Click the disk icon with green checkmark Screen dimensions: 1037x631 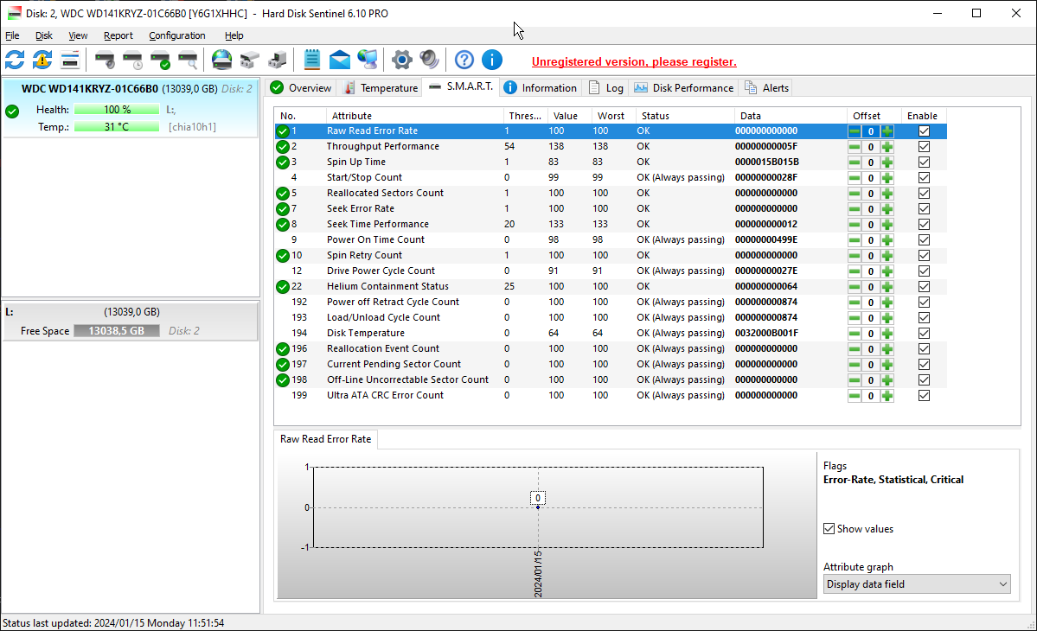(160, 61)
